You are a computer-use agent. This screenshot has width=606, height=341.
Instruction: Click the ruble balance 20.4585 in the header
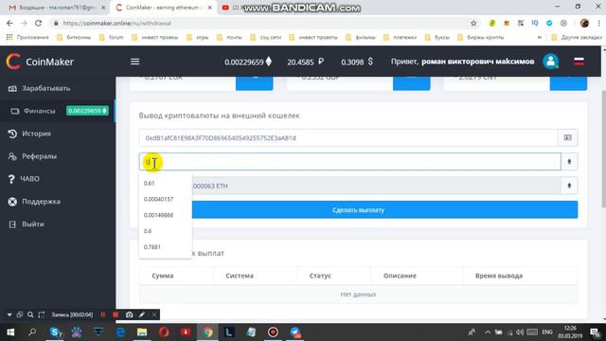point(305,62)
